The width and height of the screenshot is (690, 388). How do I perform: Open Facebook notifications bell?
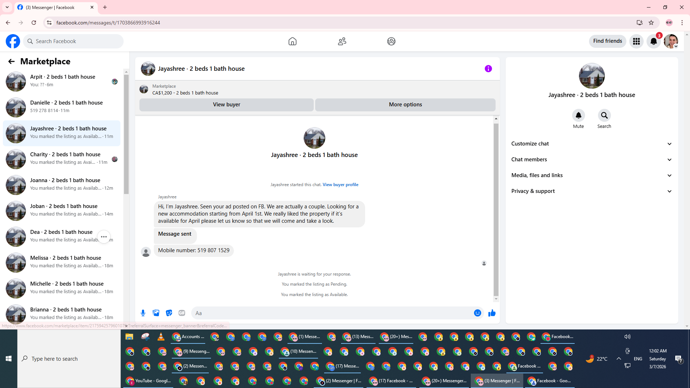(x=653, y=41)
